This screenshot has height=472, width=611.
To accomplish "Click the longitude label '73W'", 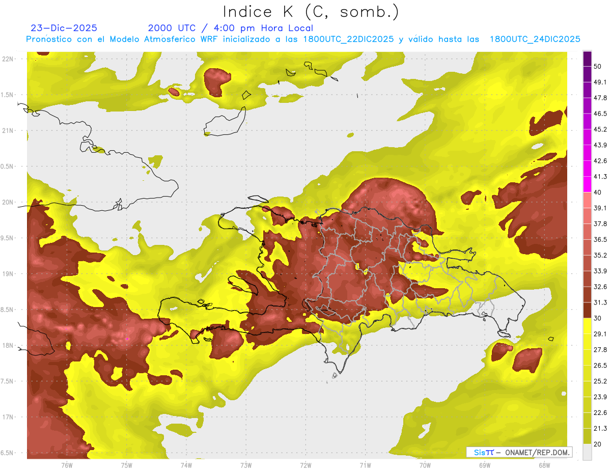I will coord(246,465).
